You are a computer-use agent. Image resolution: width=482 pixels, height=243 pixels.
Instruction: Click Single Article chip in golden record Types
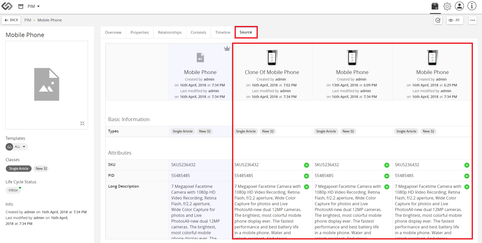tap(183, 131)
